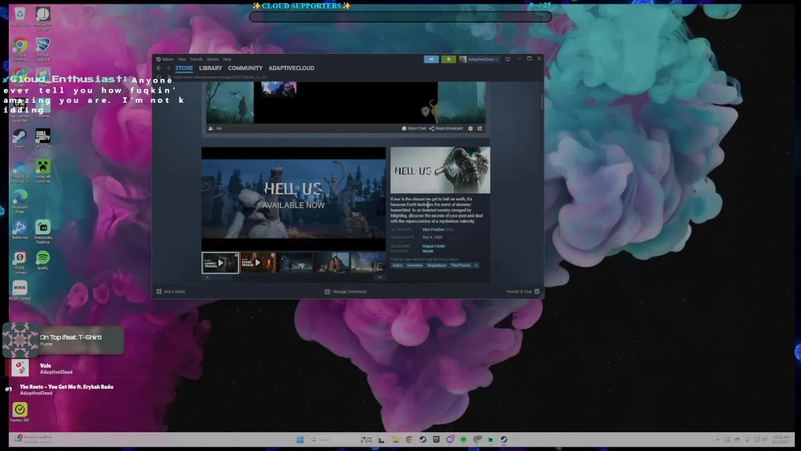Open publisher Nacon link
This screenshot has width=801, height=451.
click(427, 251)
